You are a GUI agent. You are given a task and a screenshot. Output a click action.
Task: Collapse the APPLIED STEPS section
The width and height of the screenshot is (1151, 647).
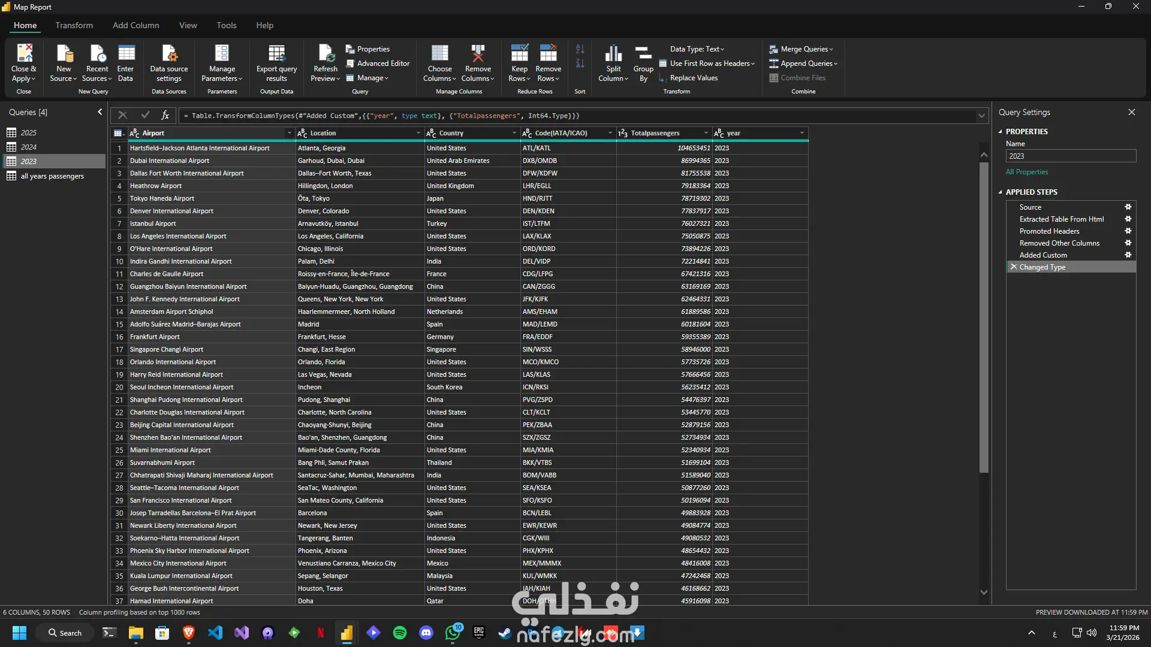(x=1001, y=192)
